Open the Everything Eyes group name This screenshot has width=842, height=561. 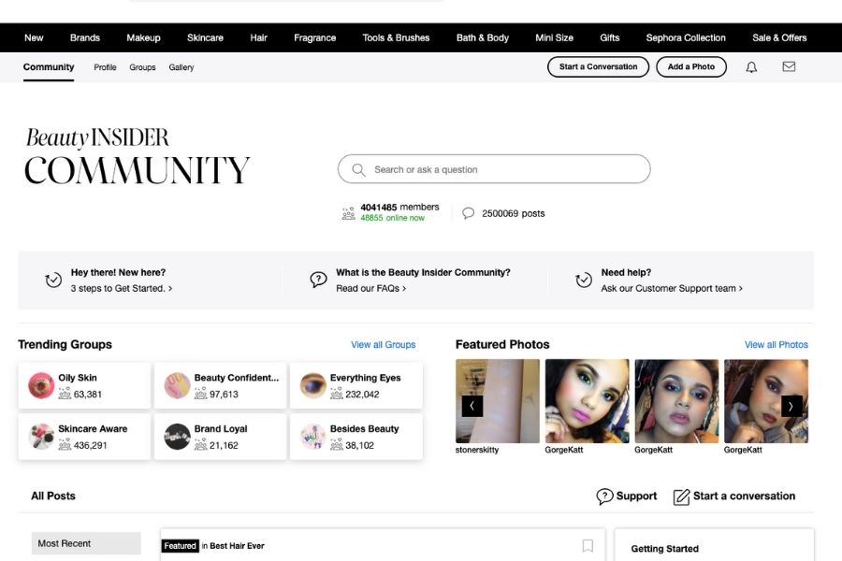[x=365, y=378]
